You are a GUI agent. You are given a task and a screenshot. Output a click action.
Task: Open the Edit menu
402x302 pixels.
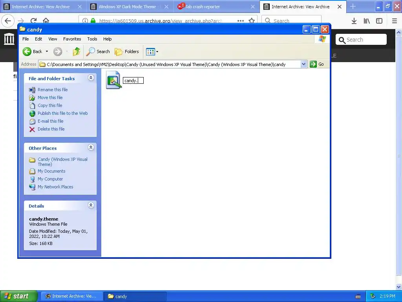pyautogui.click(x=38, y=39)
